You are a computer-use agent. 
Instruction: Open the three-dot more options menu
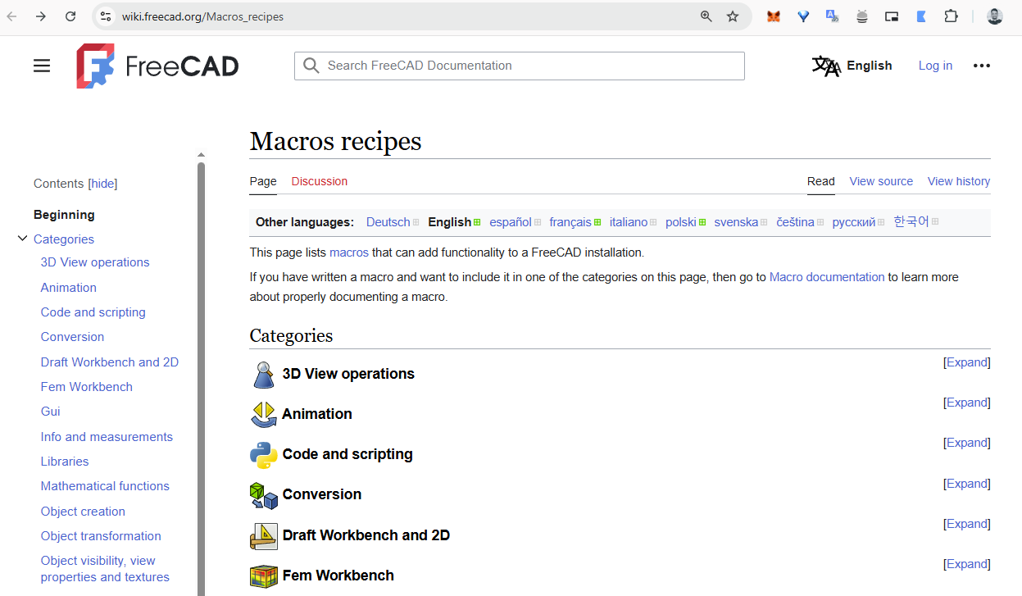click(982, 66)
